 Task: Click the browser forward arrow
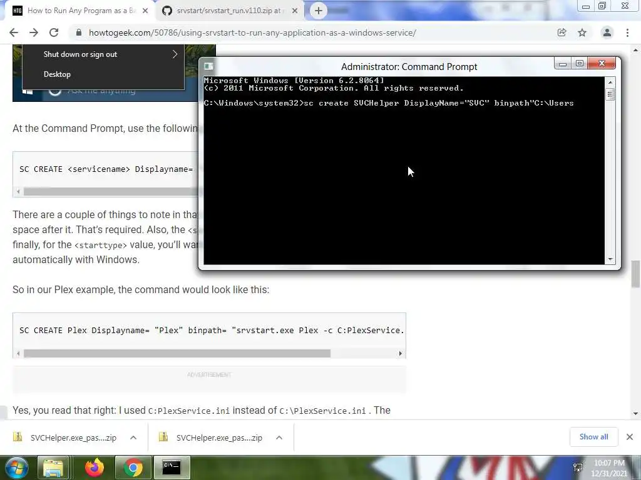pyautogui.click(x=34, y=32)
